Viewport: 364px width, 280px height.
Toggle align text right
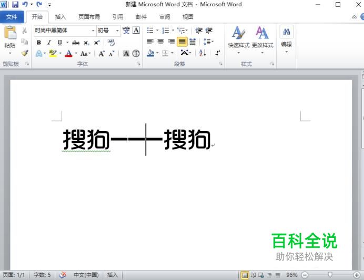[171, 42]
